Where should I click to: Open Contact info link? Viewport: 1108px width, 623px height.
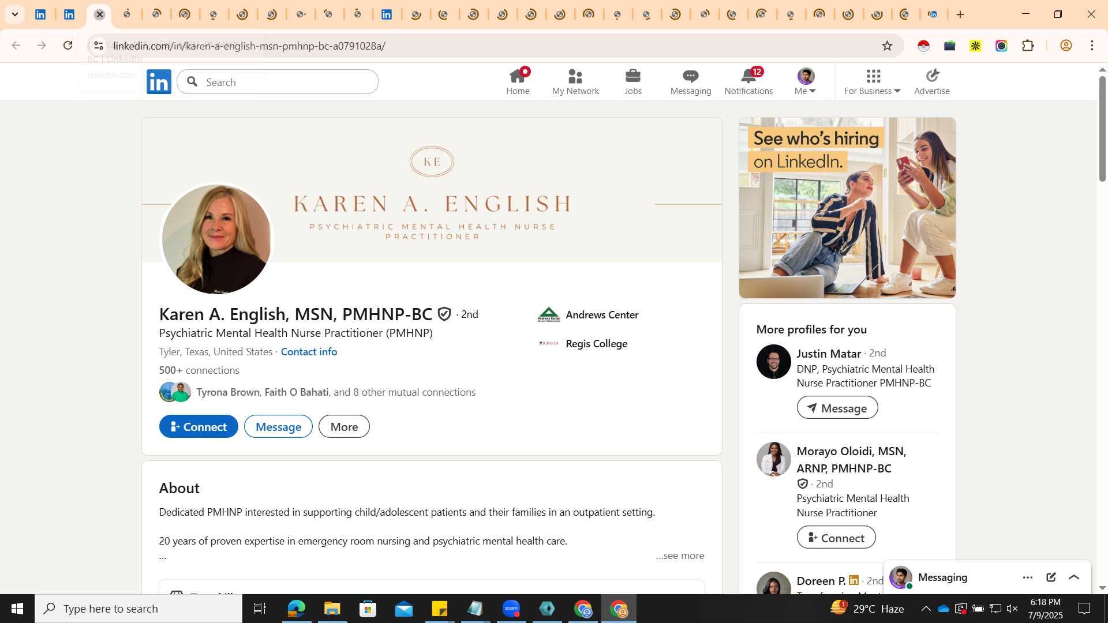pos(309,352)
